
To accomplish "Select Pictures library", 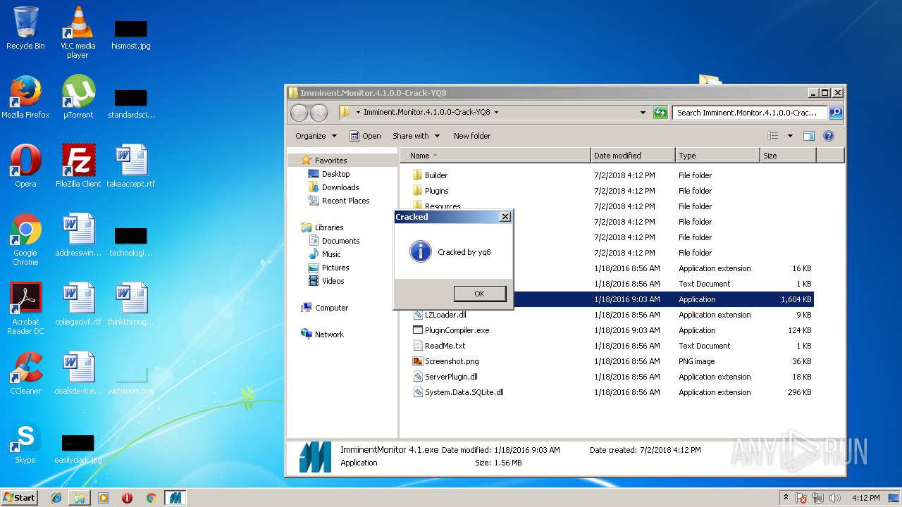I will coord(328,268).
